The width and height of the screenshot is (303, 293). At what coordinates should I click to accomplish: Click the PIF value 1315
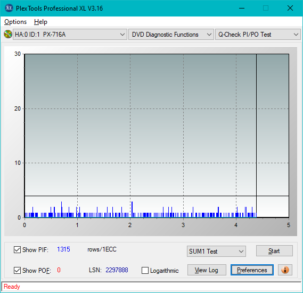pos(63,249)
